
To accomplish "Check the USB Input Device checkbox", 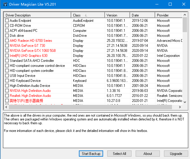I will click(7, 76).
